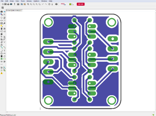Viewport: 156px width, 116px height.
Task: Open the File menu
Action: click(x=2, y=1)
